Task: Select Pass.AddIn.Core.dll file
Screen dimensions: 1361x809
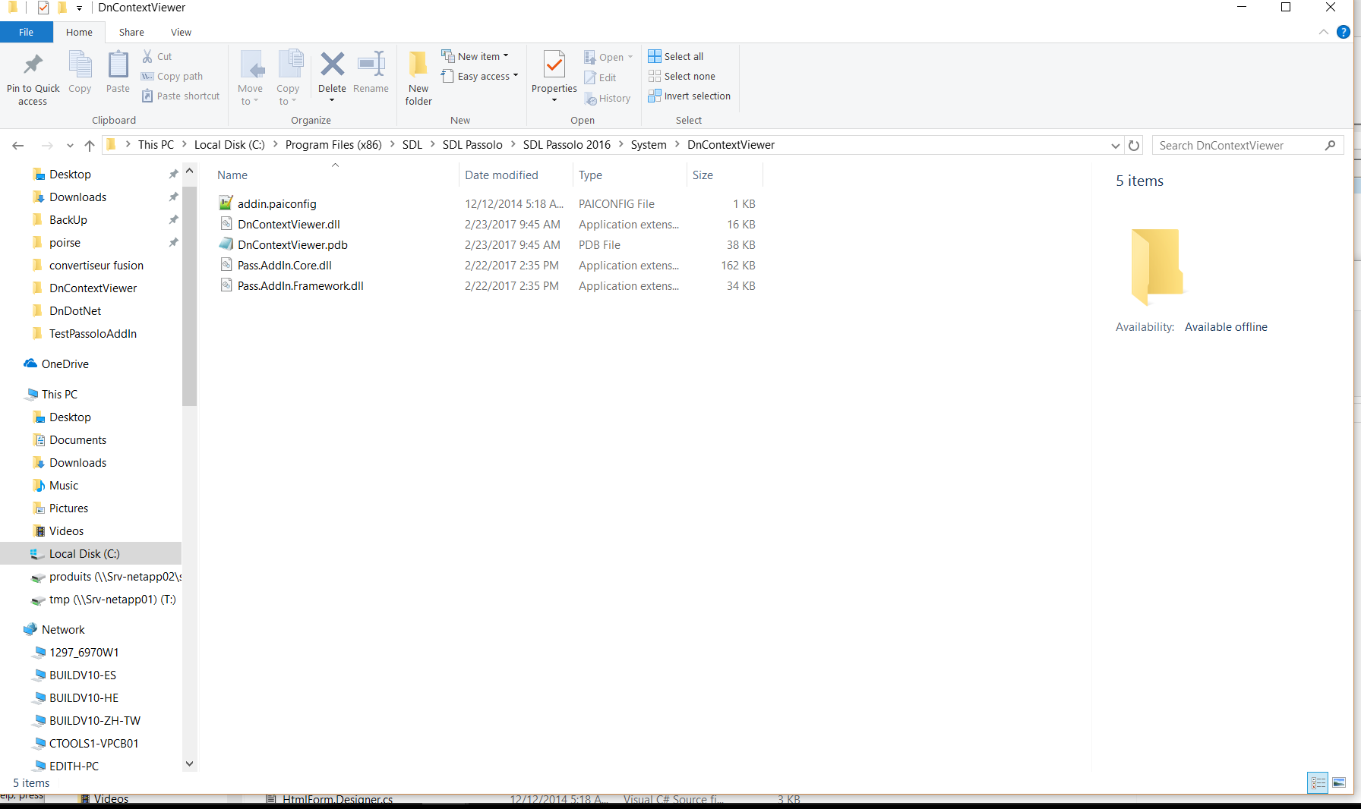Action: point(285,265)
